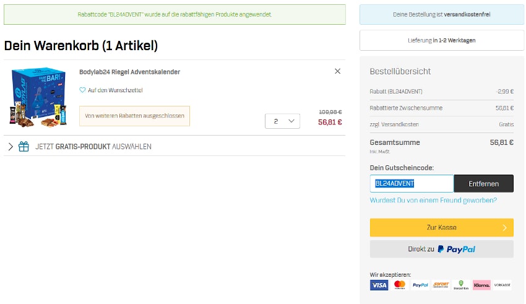The height and width of the screenshot is (304, 526).
Task: Expand the Gratis-Produkt section chevron
Action: pyautogui.click(x=11, y=146)
